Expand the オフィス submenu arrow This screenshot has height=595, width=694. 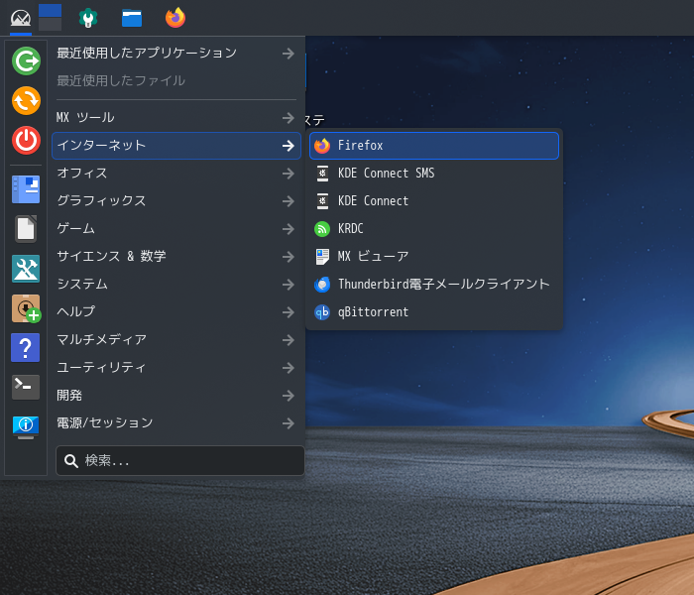tap(289, 174)
